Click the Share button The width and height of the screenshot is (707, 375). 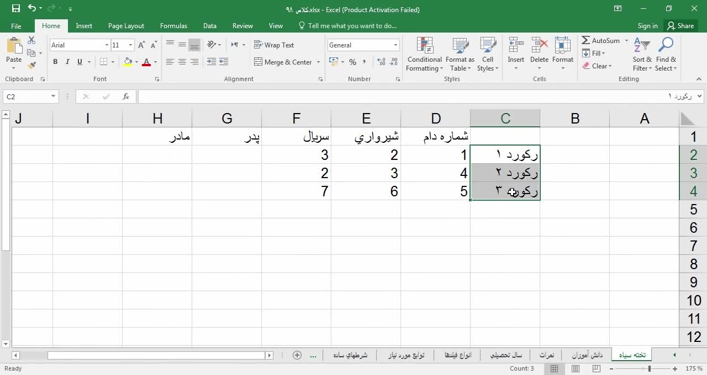[680, 26]
